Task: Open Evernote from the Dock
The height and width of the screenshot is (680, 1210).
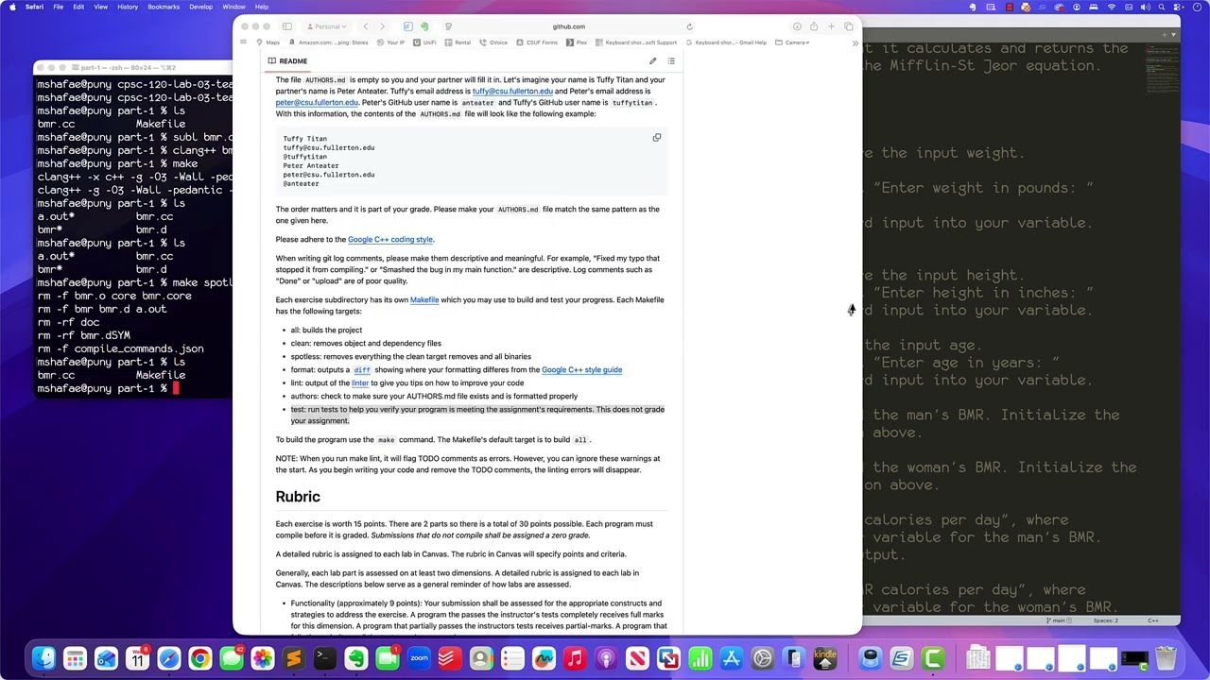Action: 356,658
